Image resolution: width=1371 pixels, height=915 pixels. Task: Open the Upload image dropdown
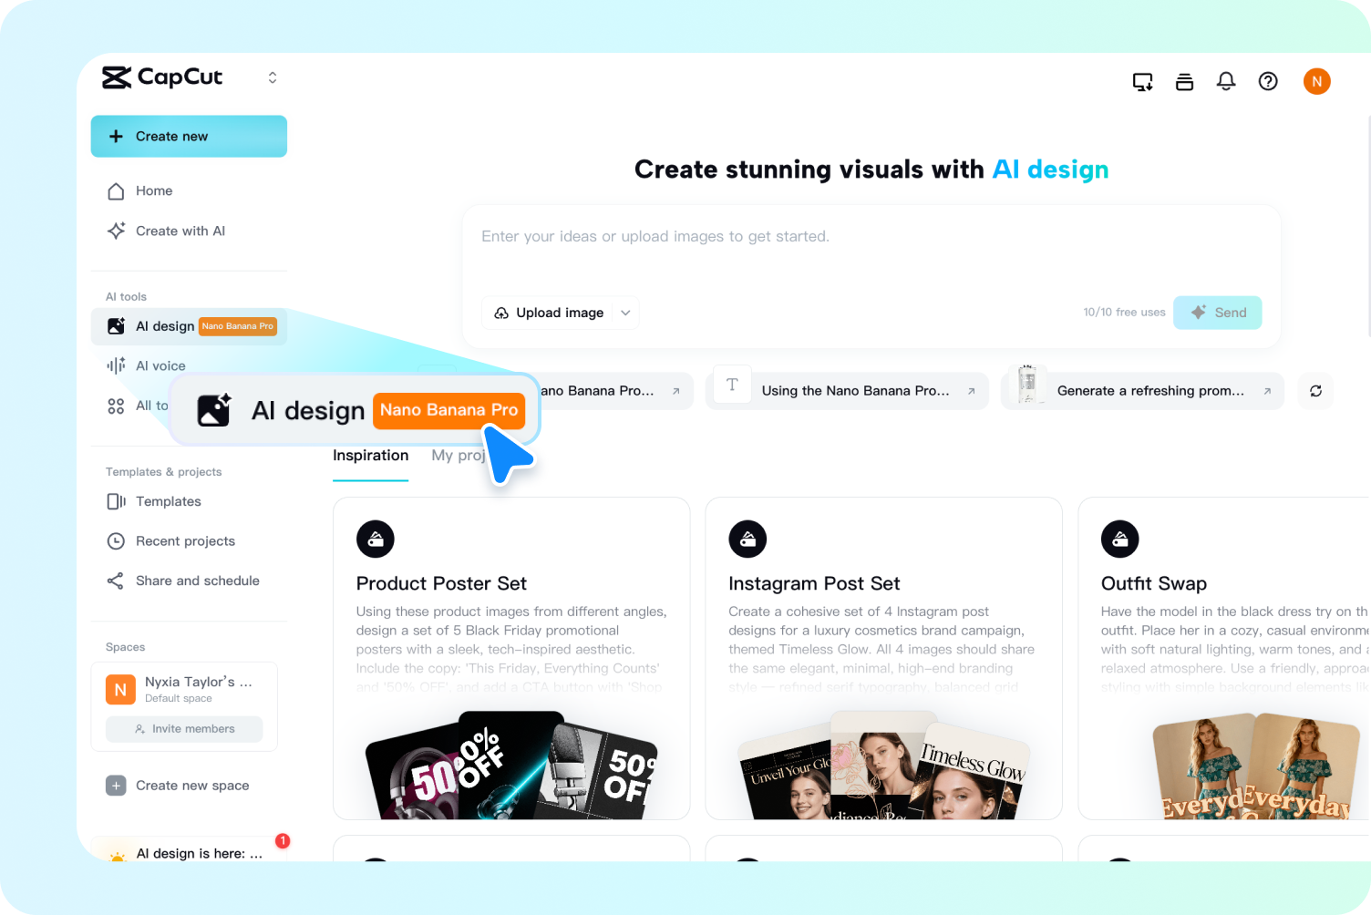(x=561, y=313)
